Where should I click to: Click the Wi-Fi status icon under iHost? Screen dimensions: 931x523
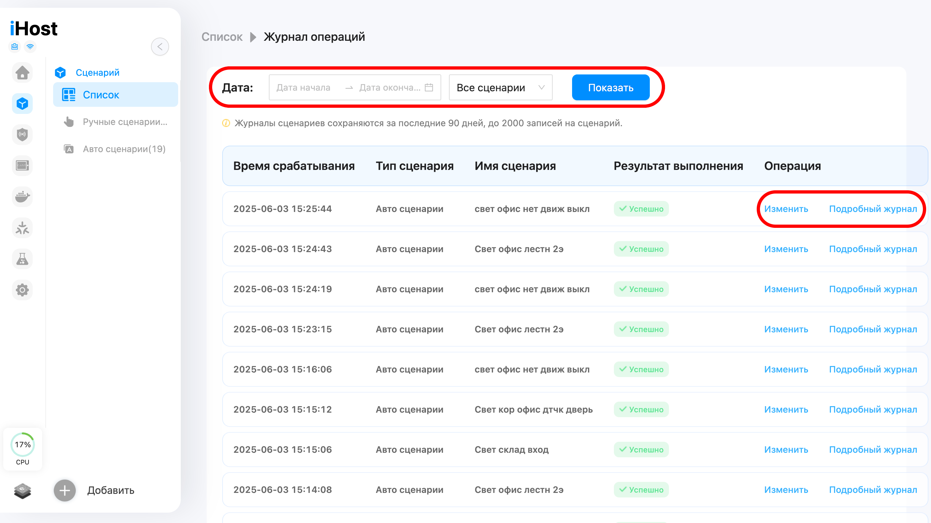tap(30, 47)
